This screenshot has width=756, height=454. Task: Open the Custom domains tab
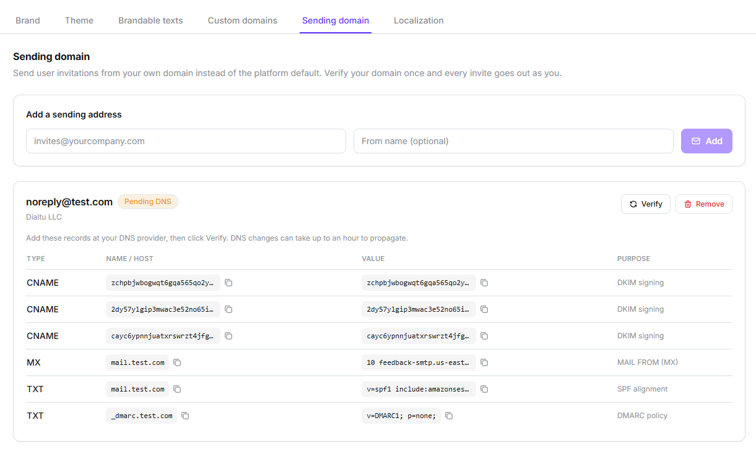[x=243, y=20]
